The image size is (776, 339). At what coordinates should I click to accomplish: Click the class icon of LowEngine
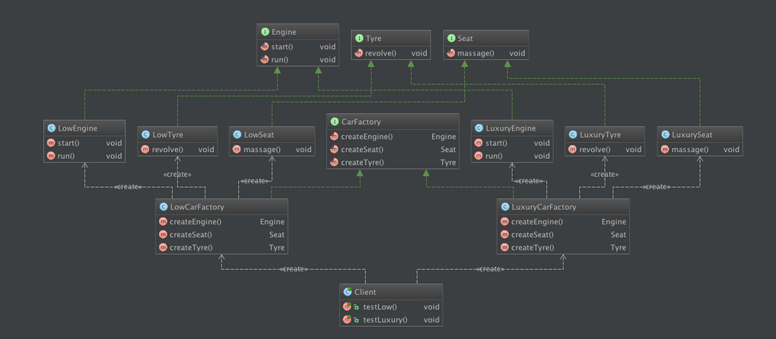tap(51, 128)
